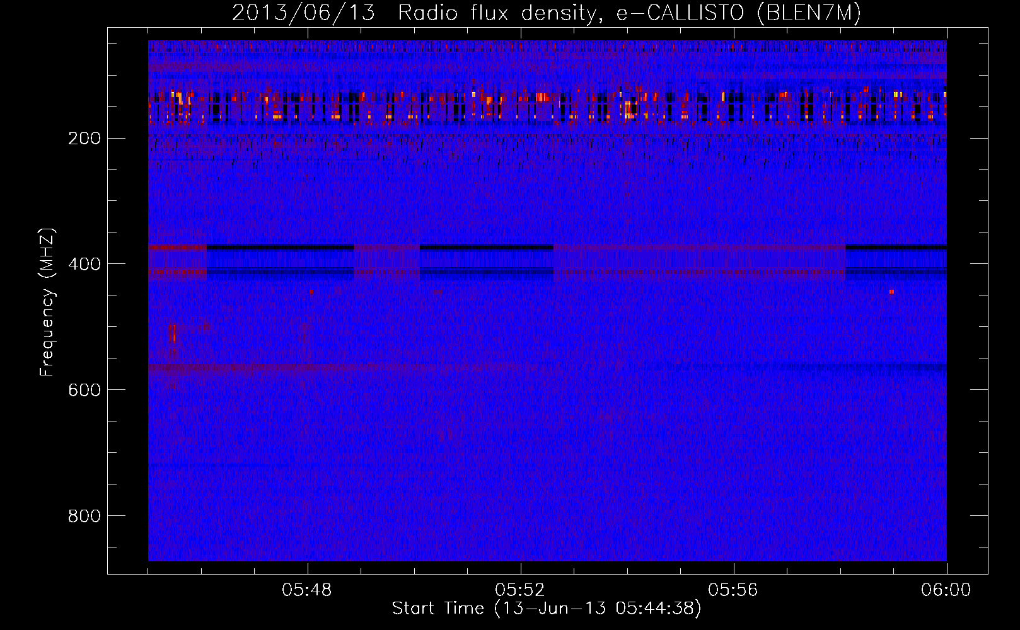The height and width of the screenshot is (630, 1020).
Task: Click the 05:48 time tick label
Action: pyautogui.click(x=308, y=590)
